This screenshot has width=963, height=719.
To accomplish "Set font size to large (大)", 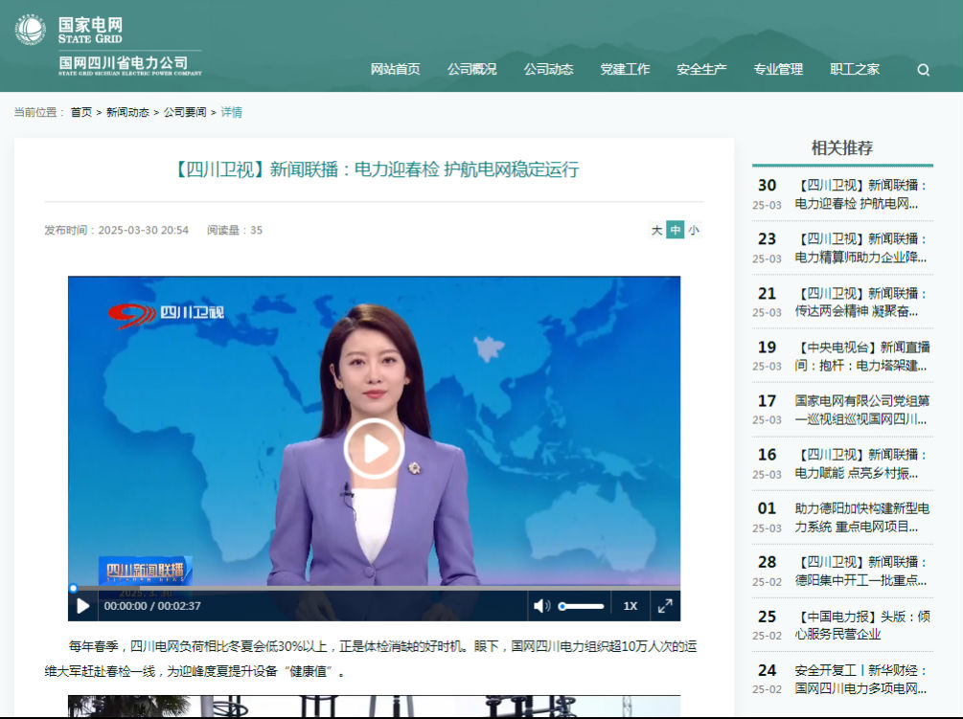I will pyautogui.click(x=656, y=231).
